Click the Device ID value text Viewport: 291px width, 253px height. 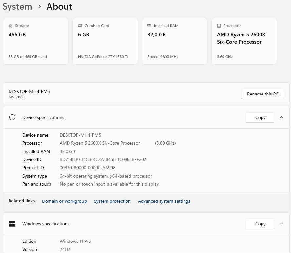(103, 159)
